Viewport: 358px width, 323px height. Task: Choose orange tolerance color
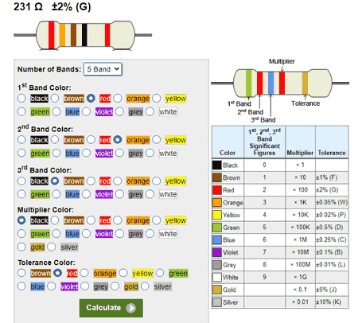pyautogui.click(x=84, y=273)
